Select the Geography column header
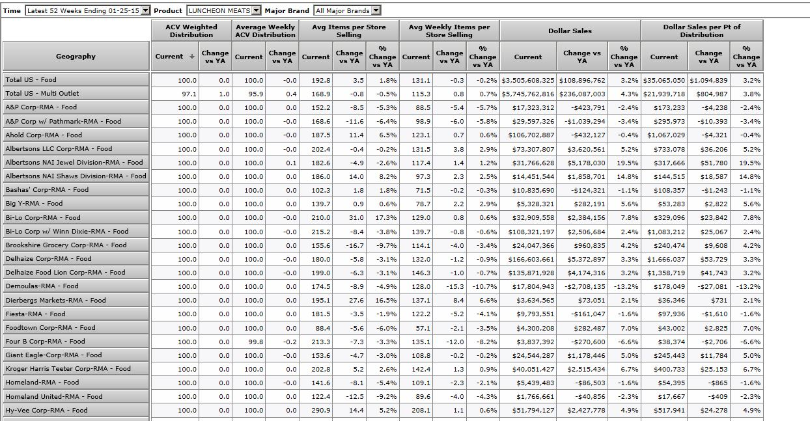The image size is (810, 421). pyautogui.click(x=76, y=57)
